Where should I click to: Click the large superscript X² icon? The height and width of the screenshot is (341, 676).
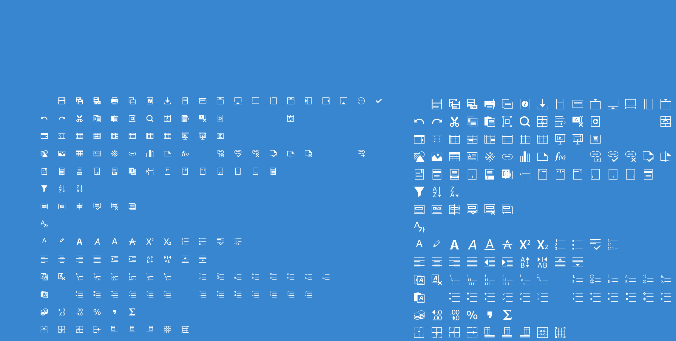(525, 245)
